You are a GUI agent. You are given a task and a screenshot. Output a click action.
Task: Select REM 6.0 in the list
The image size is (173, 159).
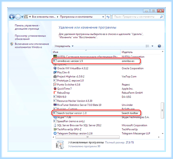coord(62,97)
